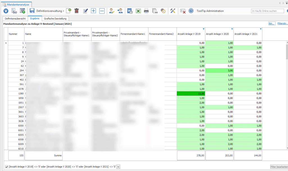Switch to the Definitionsübersicht tab
This screenshot has height=171, width=288.
click(x=15, y=19)
